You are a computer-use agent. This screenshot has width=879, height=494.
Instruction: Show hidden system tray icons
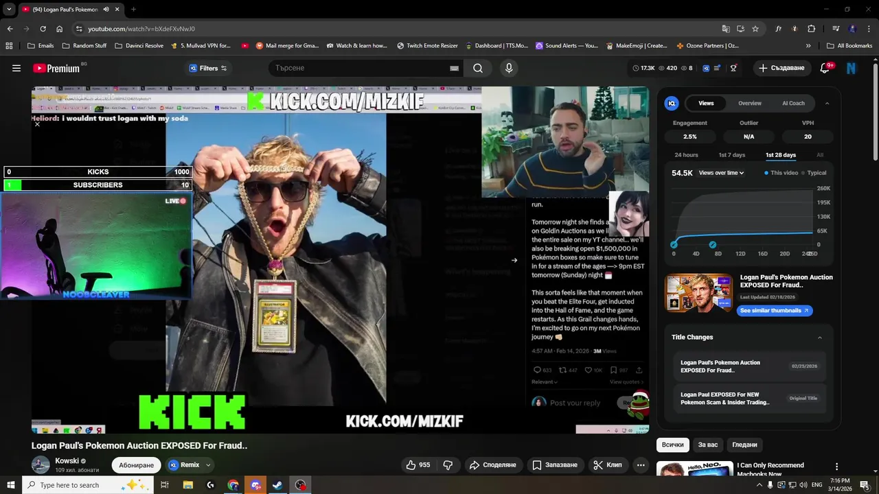pos(759,485)
